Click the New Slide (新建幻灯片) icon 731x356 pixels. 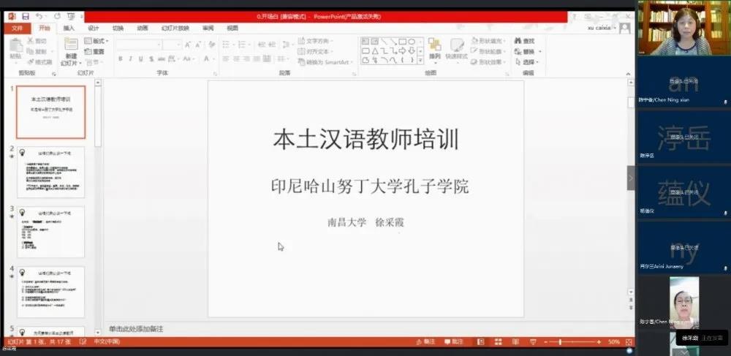coord(71,45)
